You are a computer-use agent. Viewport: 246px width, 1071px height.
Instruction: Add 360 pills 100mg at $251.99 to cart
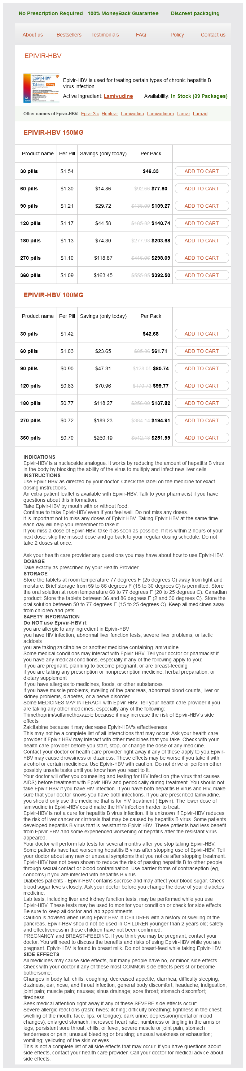click(202, 438)
